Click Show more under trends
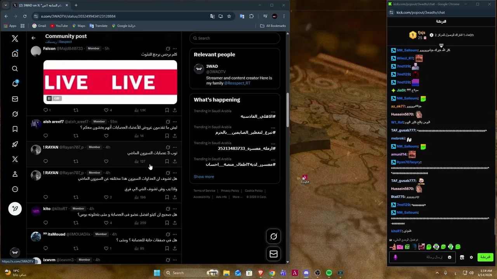Viewport: 497px width, 279px height. (204, 177)
